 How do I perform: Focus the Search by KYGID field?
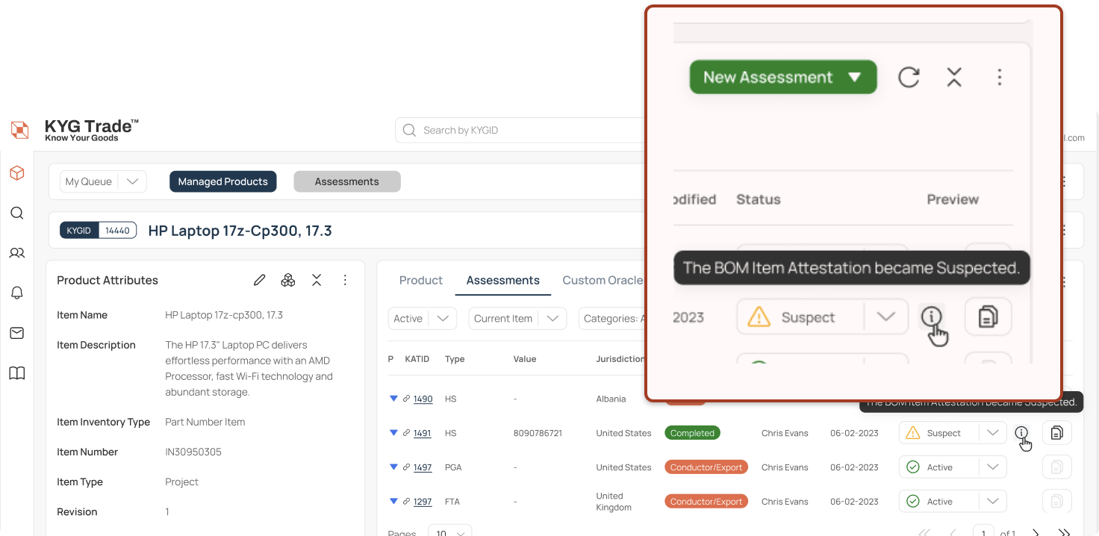pyautogui.click(x=520, y=130)
